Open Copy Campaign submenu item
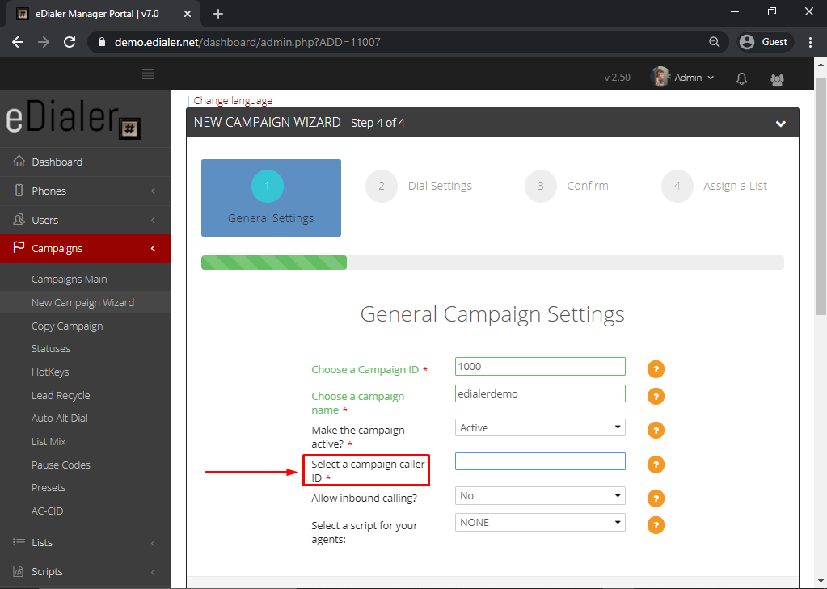Viewport: 827px width, 589px height. [67, 326]
